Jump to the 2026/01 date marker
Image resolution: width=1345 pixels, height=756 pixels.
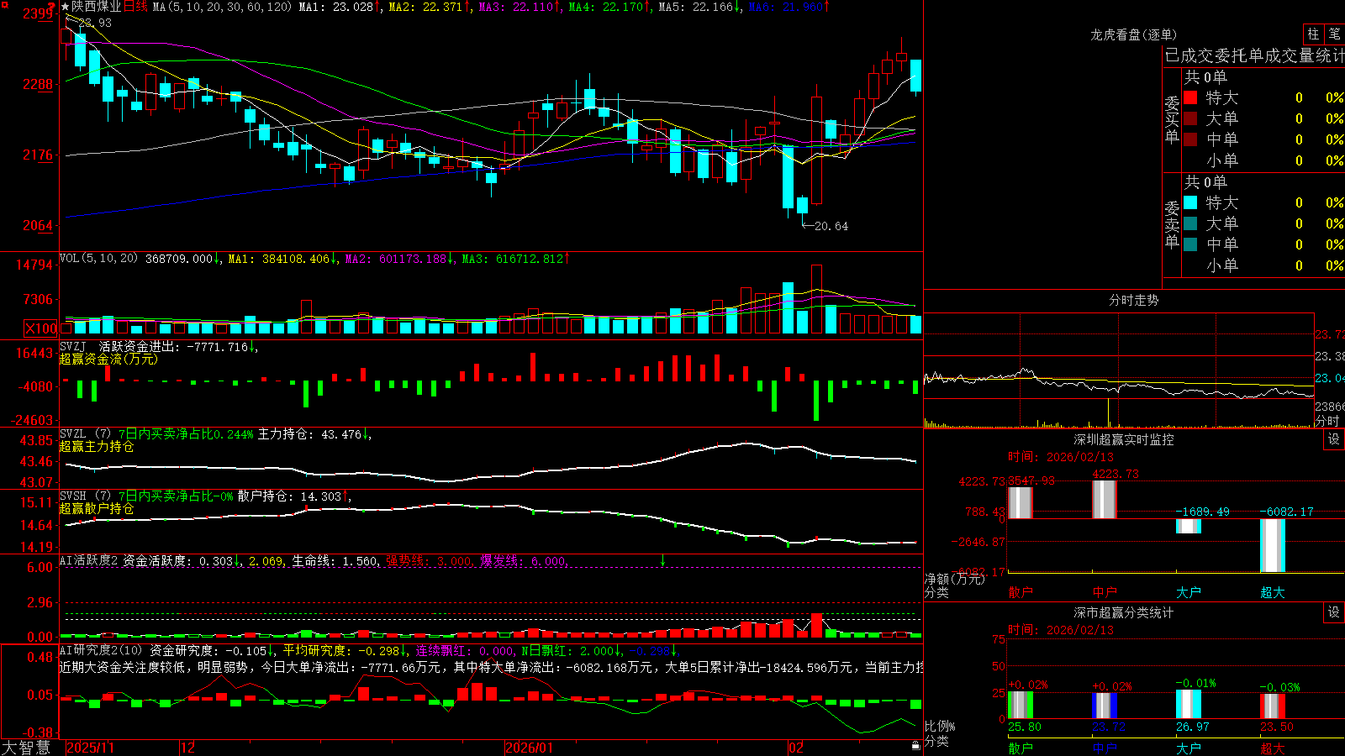tap(530, 748)
